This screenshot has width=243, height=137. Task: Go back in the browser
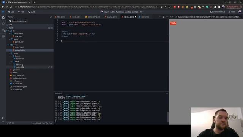pyautogui.click(x=3, y=7)
